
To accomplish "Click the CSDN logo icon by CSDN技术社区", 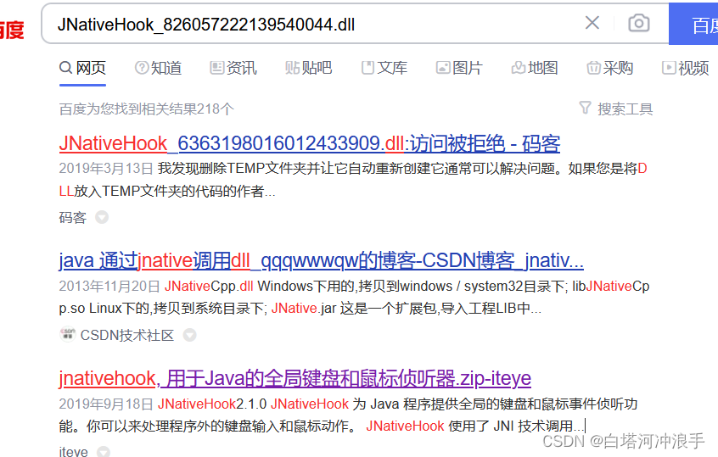I will pos(68,334).
